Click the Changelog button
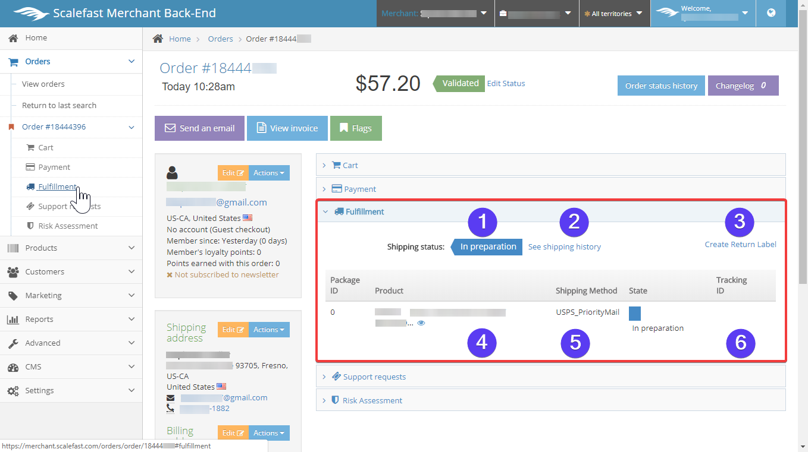Image resolution: width=808 pixels, height=452 pixels. click(743, 86)
